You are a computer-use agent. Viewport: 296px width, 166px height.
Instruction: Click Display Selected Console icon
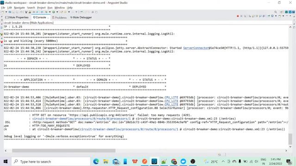pyautogui.click(x=272, y=16)
